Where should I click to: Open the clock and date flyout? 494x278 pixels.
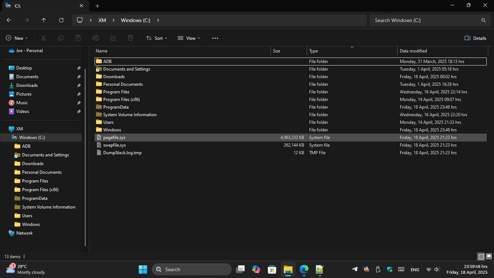click(x=467, y=269)
